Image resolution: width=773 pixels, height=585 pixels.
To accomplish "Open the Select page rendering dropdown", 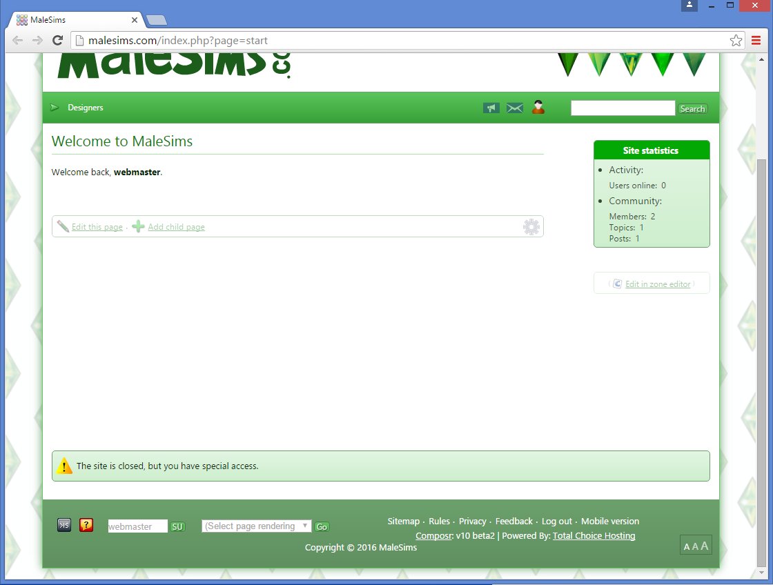I will [x=256, y=526].
